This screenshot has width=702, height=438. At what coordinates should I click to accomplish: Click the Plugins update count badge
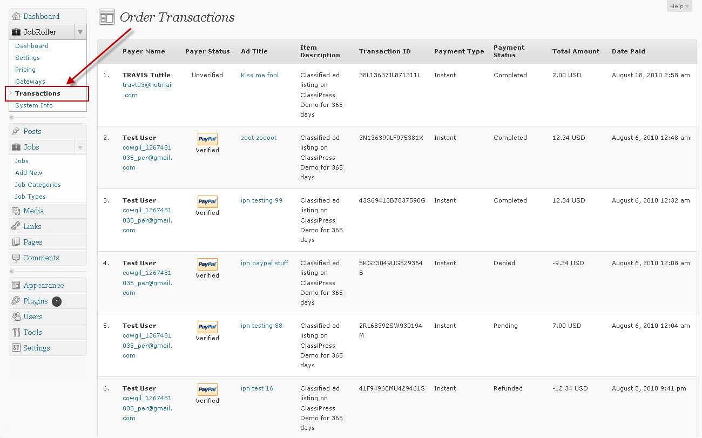click(57, 301)
